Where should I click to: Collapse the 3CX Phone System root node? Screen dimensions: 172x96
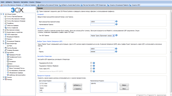[x=1, y=14]
